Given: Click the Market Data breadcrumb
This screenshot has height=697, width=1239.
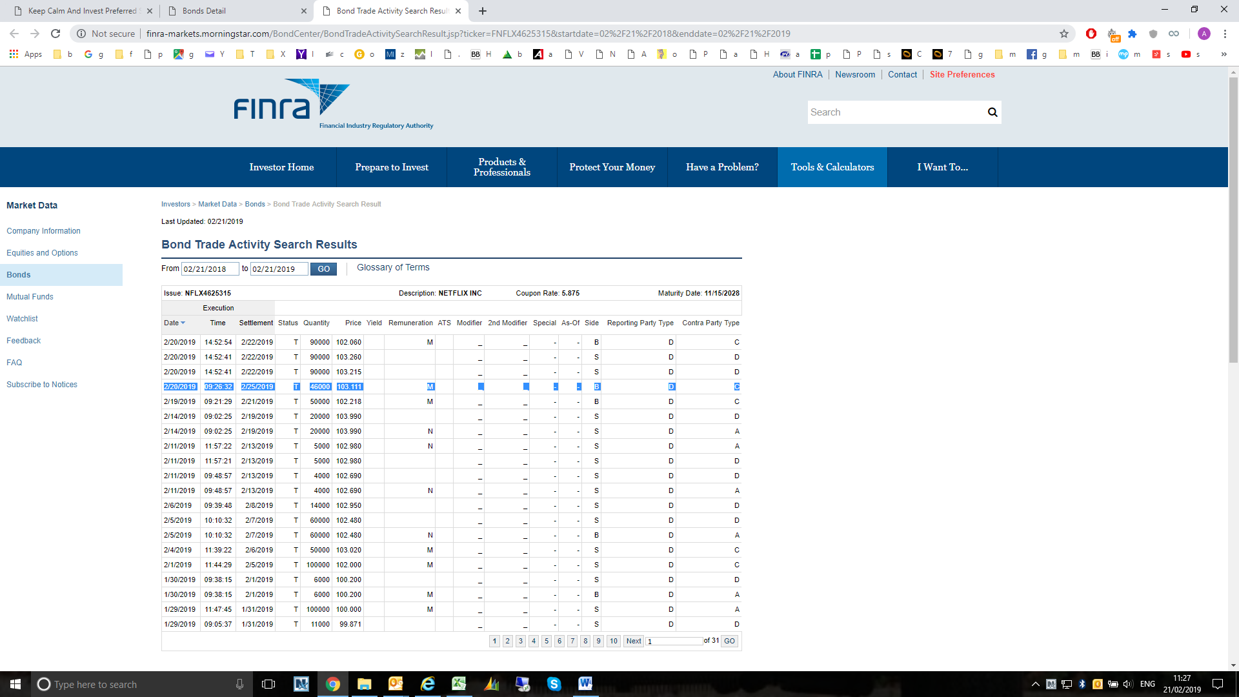Looking at the screenshot, I should [x=217, y=205].
